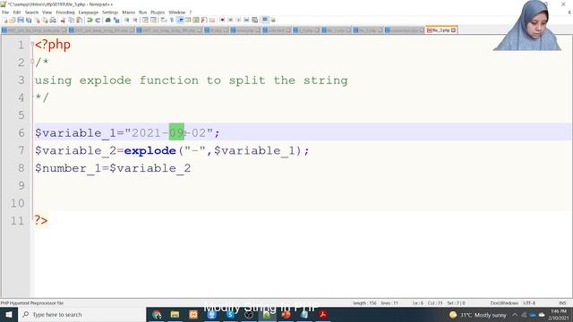
Task: Click the Replace toolbar icon
Action: tap(116, 20)
